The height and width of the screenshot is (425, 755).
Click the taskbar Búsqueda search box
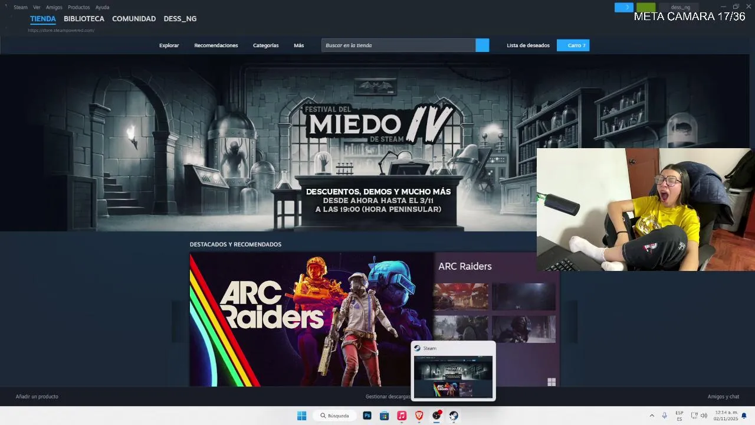[334, 416]
